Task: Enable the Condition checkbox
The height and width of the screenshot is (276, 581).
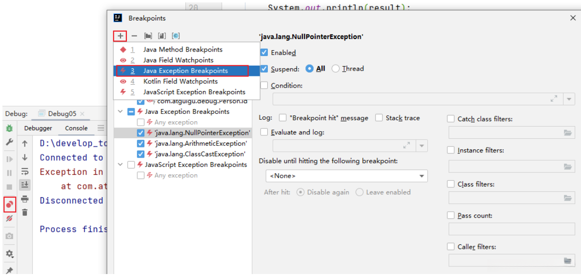Action: click(264, 86)
